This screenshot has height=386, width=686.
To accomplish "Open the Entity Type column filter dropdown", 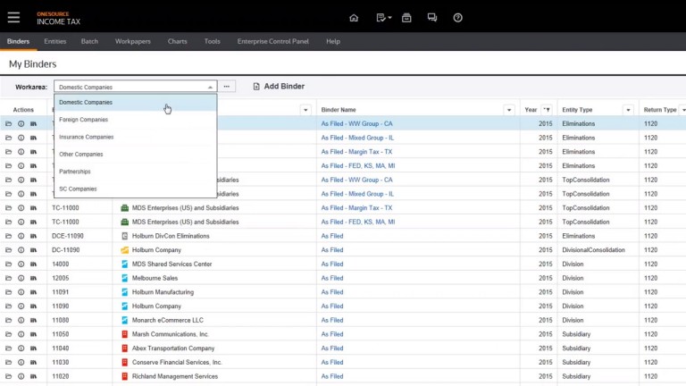I will click(630, 110).
